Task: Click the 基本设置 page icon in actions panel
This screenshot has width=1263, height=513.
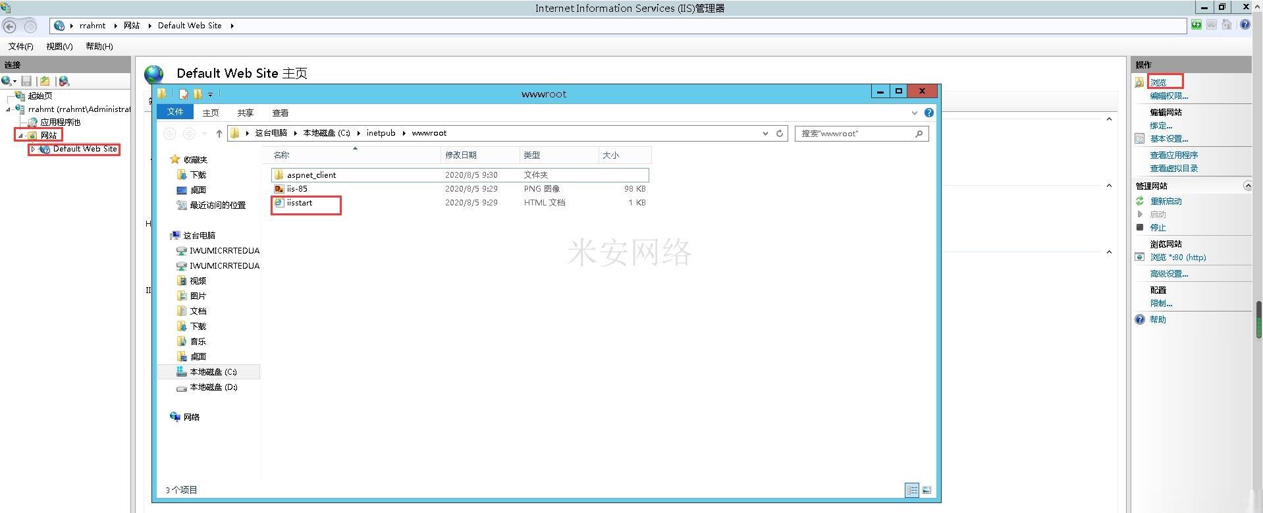Action: [x=1140, y=138]
